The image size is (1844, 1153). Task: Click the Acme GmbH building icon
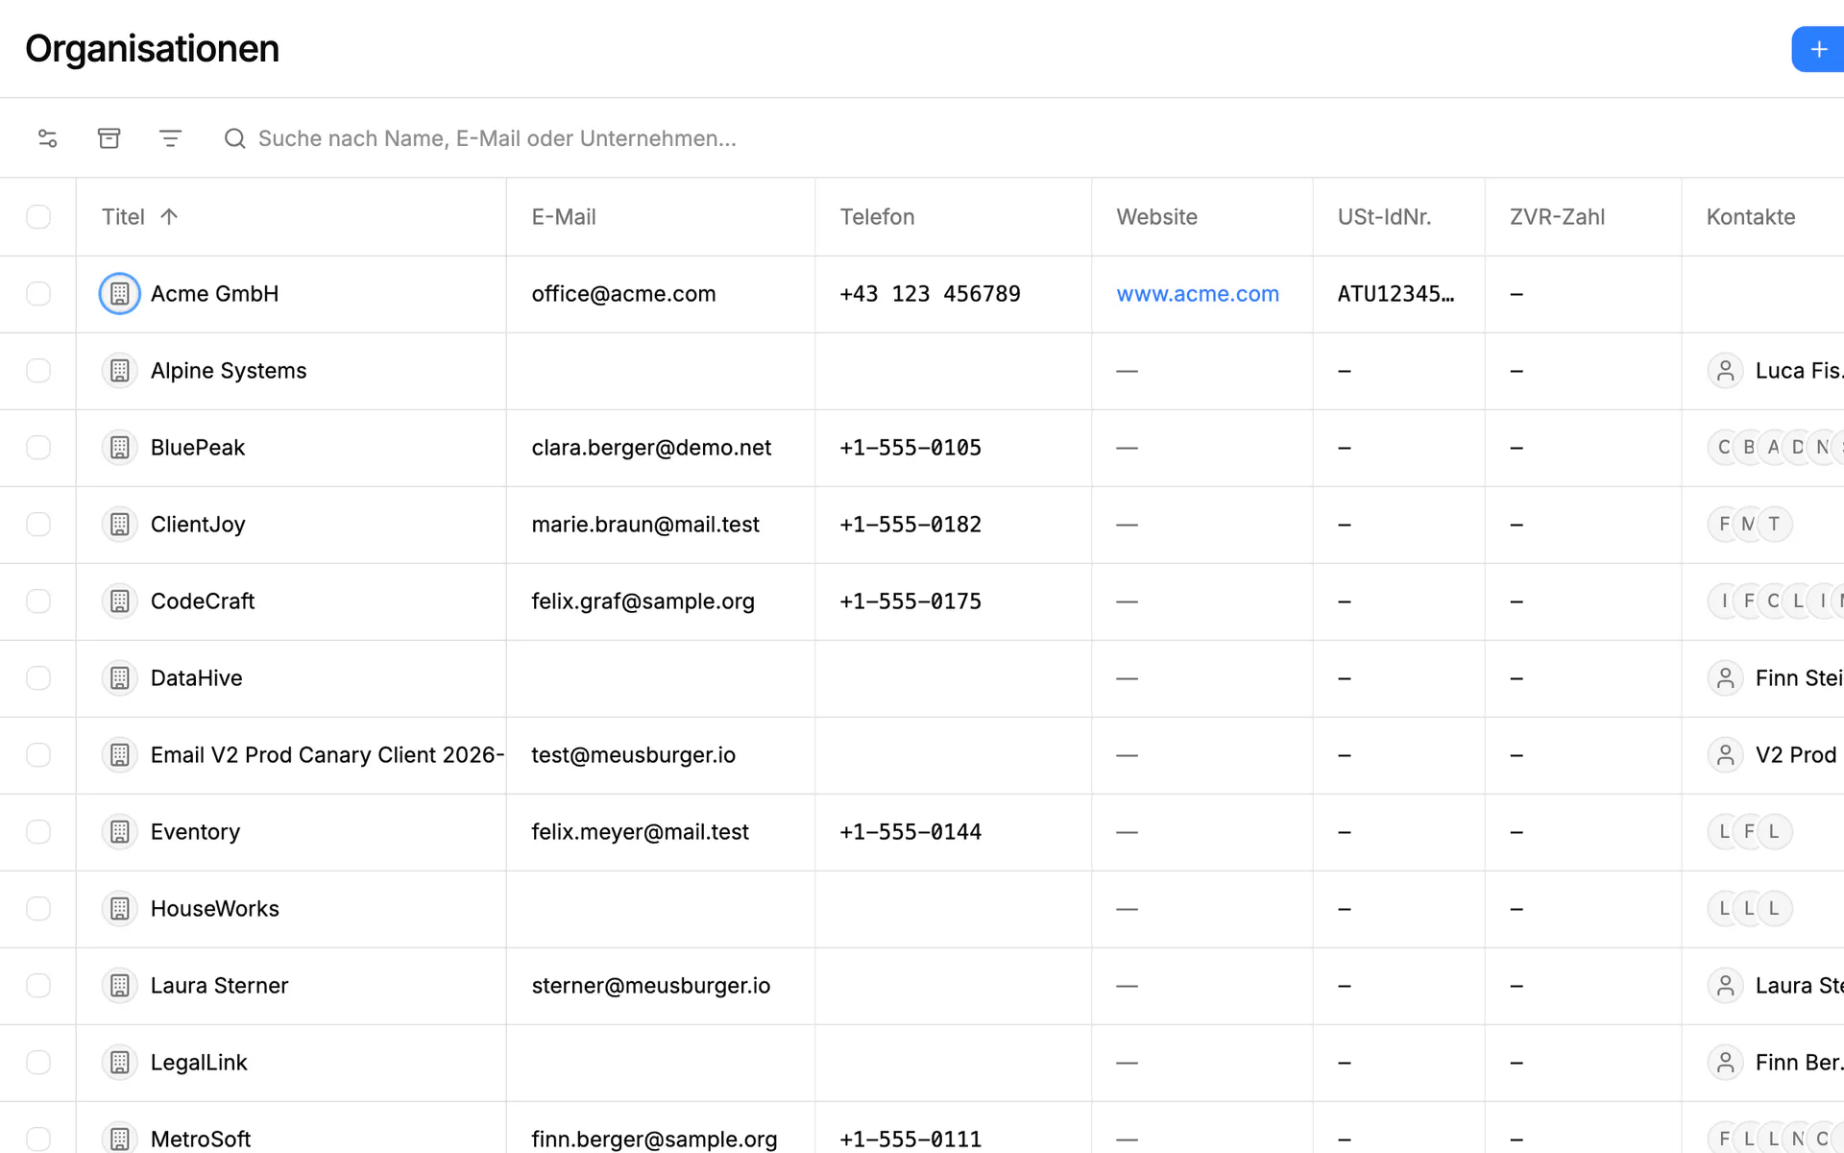pos(120,294)
